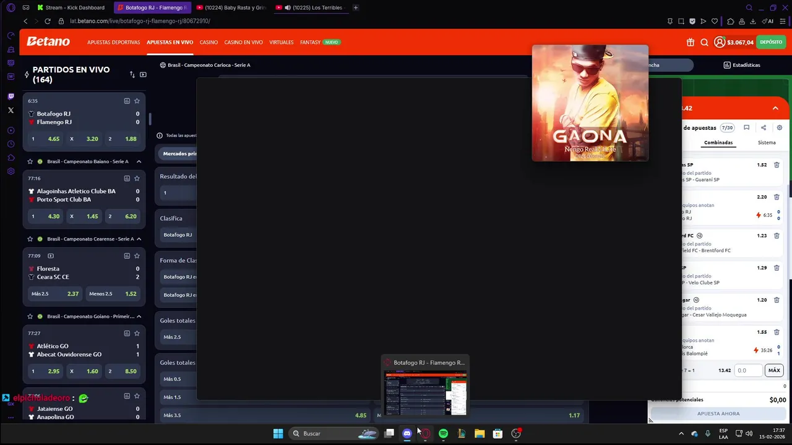Open stats icon for Atlético GO match card
792x445 pixels.
[x=127, y=333]
